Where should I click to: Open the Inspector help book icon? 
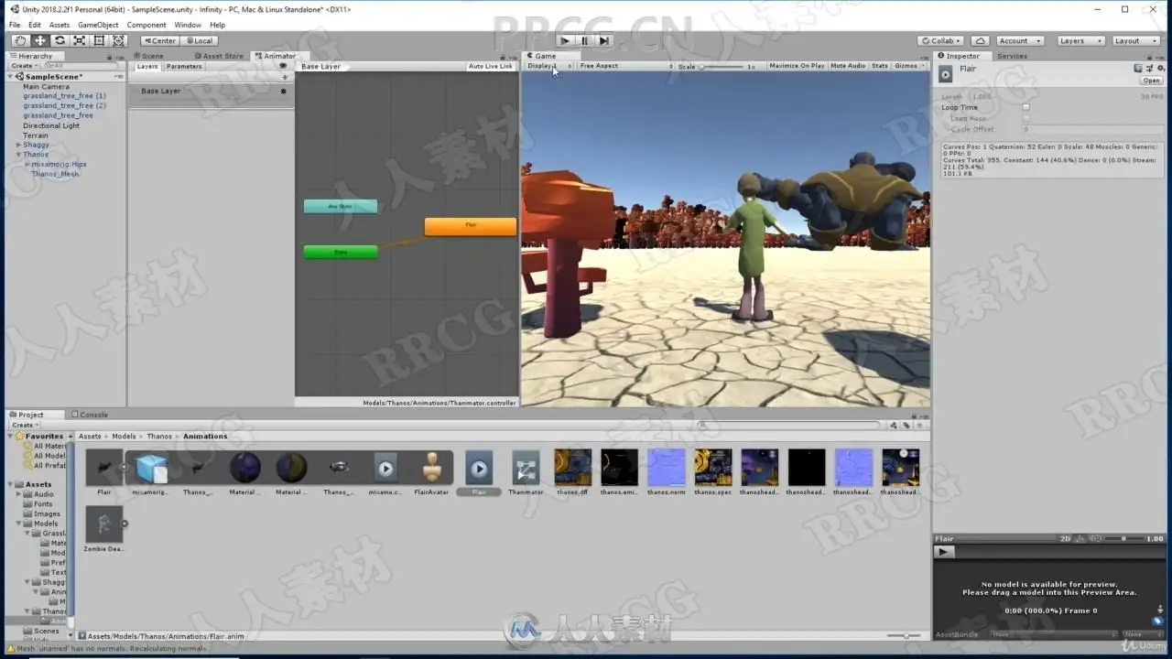1138,68
